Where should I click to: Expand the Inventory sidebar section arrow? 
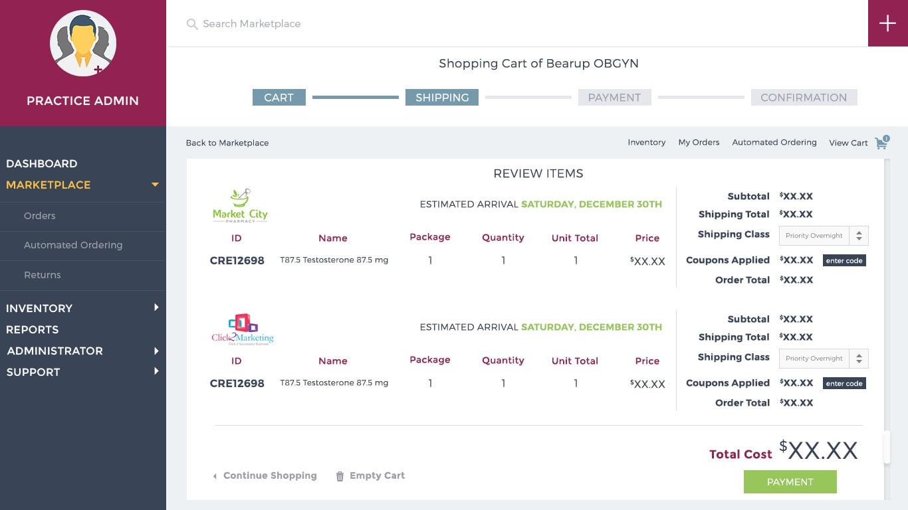156,307
